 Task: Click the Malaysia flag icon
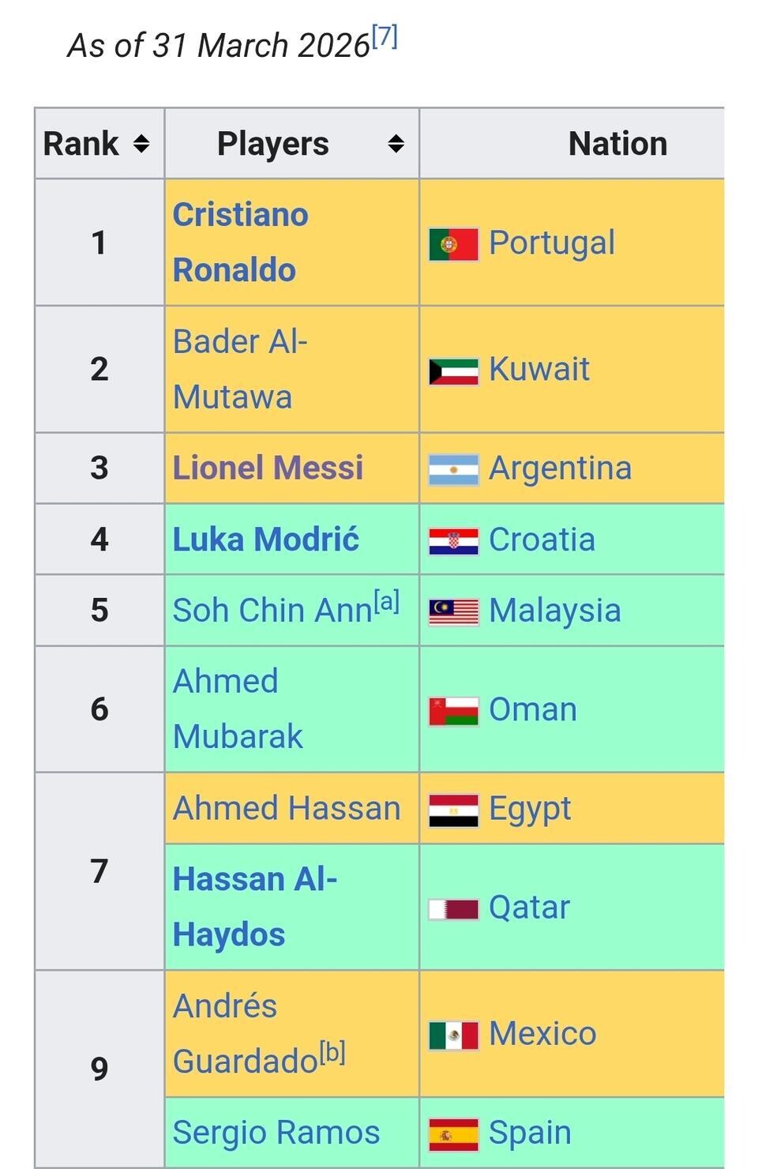[x=453, y=612]
